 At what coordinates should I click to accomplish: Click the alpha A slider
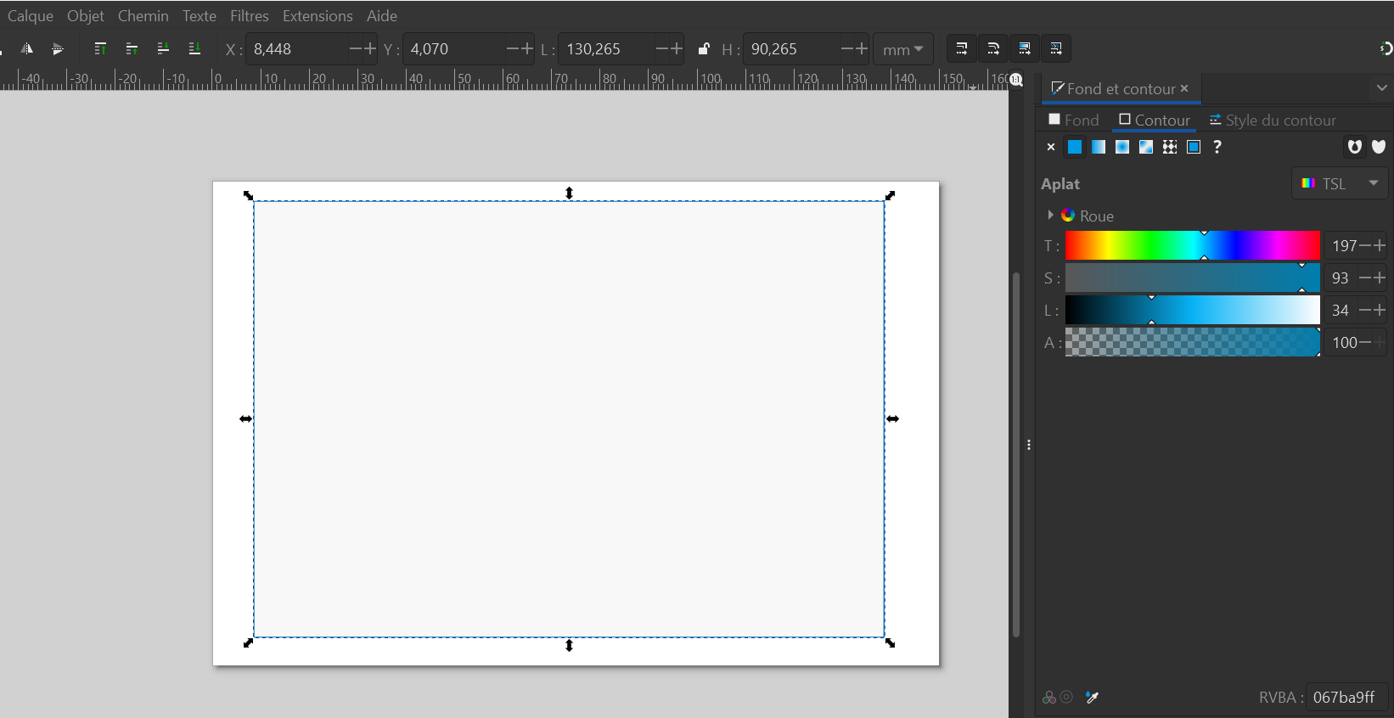(1193, 343)
